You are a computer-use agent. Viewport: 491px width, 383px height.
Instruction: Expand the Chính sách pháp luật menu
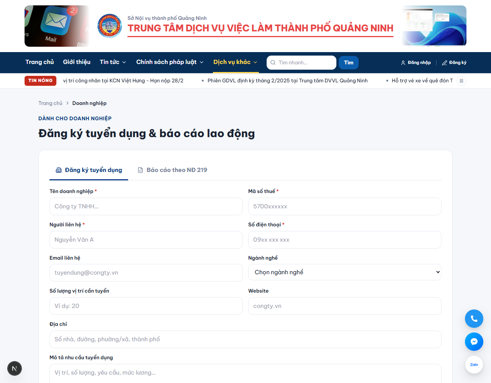[170, 62]
